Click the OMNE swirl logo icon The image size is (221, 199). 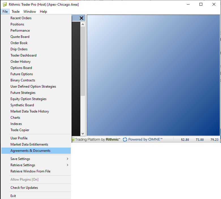click(125, 140)
